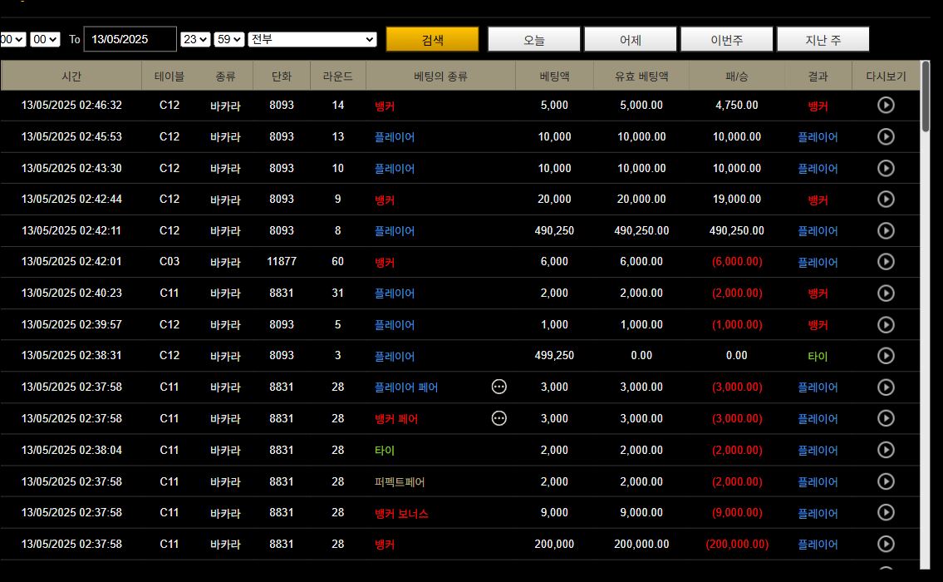Click the 베팅액 column header
This screenshot has height=582, width=943.
point(554,76)
